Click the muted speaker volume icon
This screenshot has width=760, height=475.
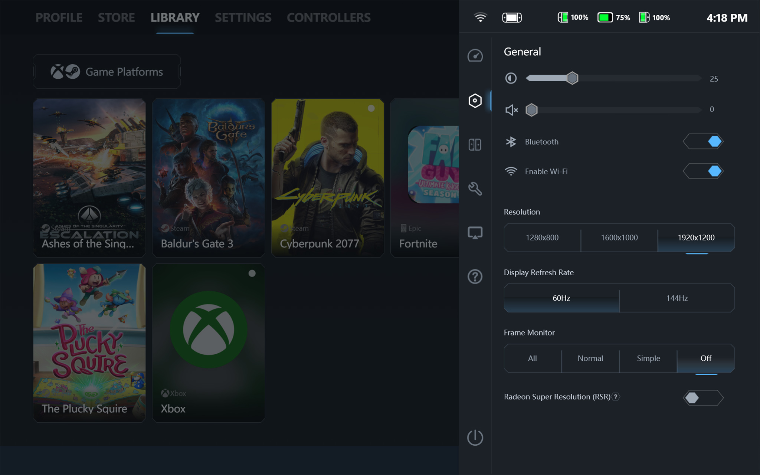(511, 110)
